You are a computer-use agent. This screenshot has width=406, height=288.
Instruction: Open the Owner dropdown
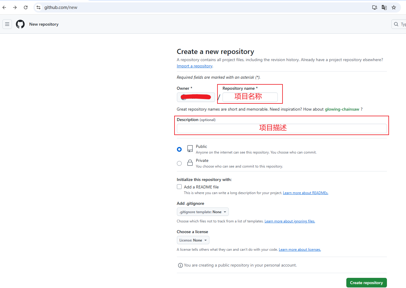click(x=196, y=97)
